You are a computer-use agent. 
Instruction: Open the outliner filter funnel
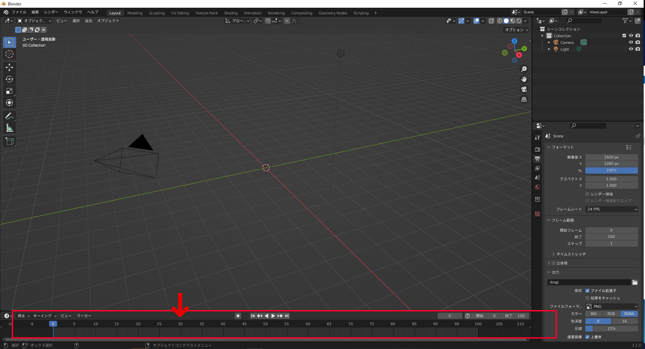(627, 21)
